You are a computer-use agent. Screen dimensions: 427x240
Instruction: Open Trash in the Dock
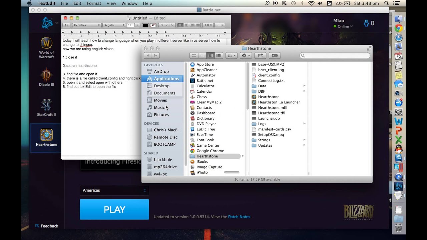398,228
